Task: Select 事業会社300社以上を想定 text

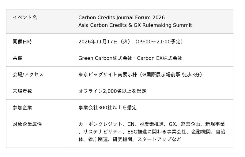Action: tap(107, 108)
